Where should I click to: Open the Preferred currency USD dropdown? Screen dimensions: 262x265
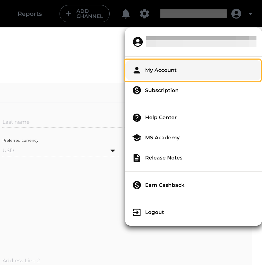point(60,150)
